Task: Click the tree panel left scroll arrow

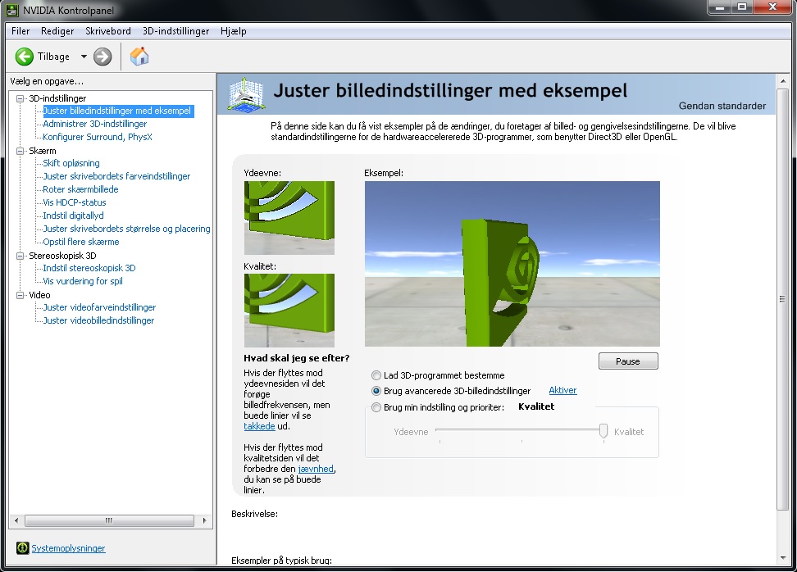Action: click(x=16, y=520)
